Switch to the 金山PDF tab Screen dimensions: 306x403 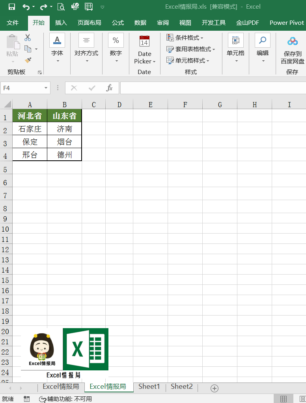click(x=247, y=22)
